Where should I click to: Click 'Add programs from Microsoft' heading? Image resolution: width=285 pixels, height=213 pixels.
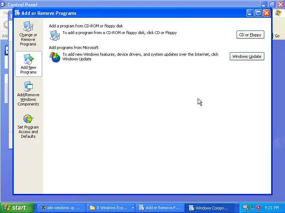coord(74,48)
